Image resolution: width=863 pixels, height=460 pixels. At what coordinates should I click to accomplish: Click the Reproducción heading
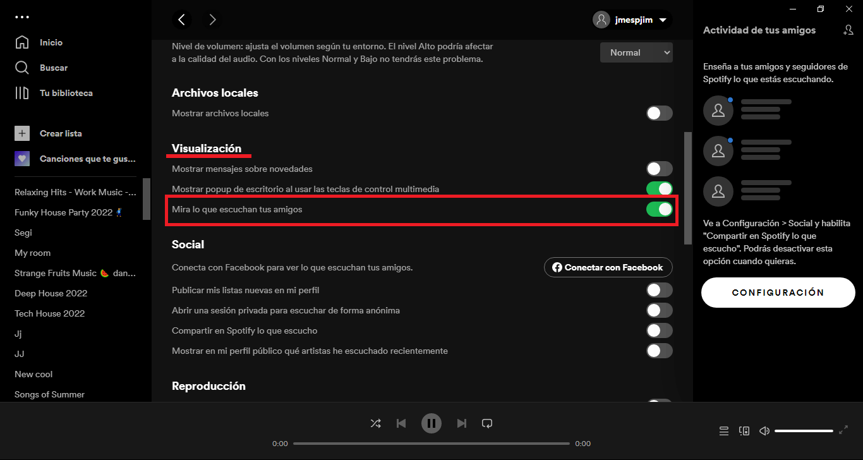click(x=208, y=386)
